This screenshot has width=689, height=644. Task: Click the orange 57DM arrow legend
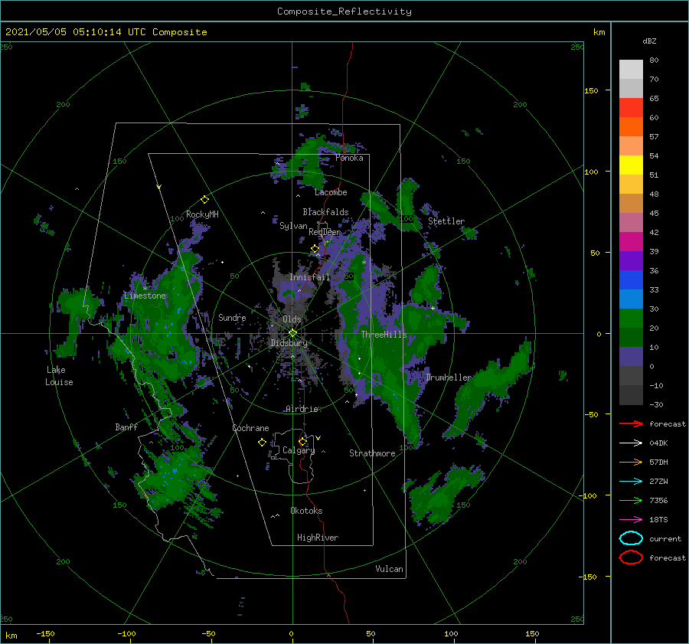(631, 462)
